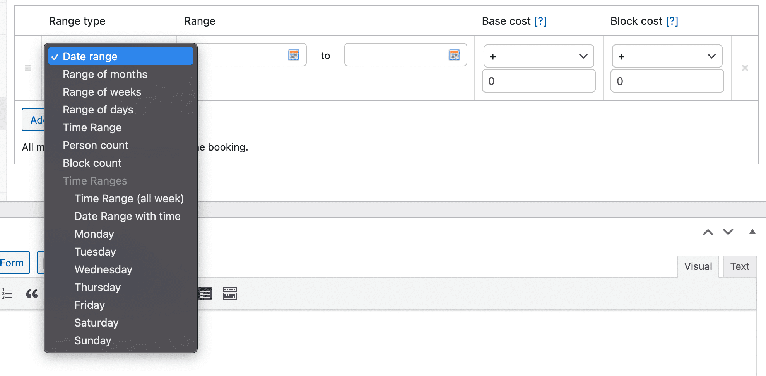Select Range of months from the list

[105, 74]
